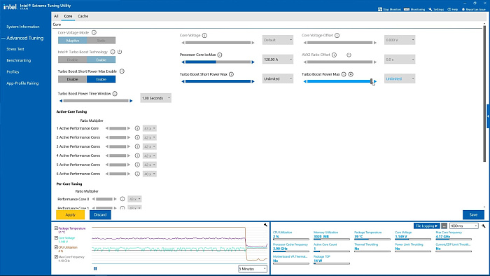Open Benchmarking in sidebar
490x276 pixels.
[x=18, y=60]
